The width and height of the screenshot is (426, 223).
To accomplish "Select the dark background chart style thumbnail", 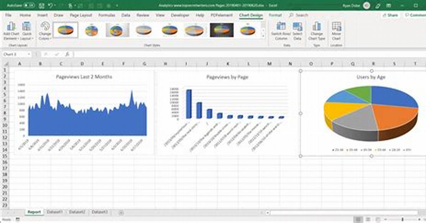I will coord(222,30).
